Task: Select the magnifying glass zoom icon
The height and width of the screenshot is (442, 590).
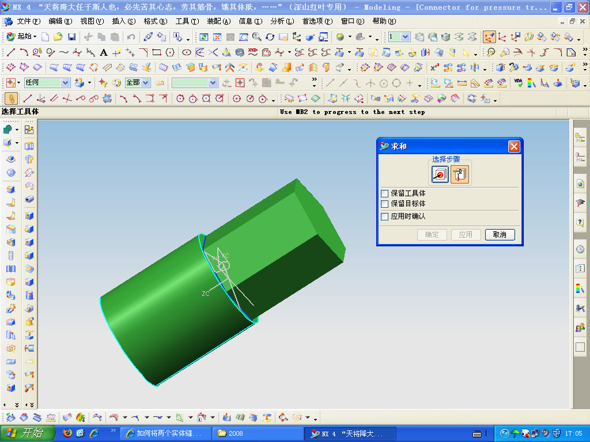Action: click(256, 36)
